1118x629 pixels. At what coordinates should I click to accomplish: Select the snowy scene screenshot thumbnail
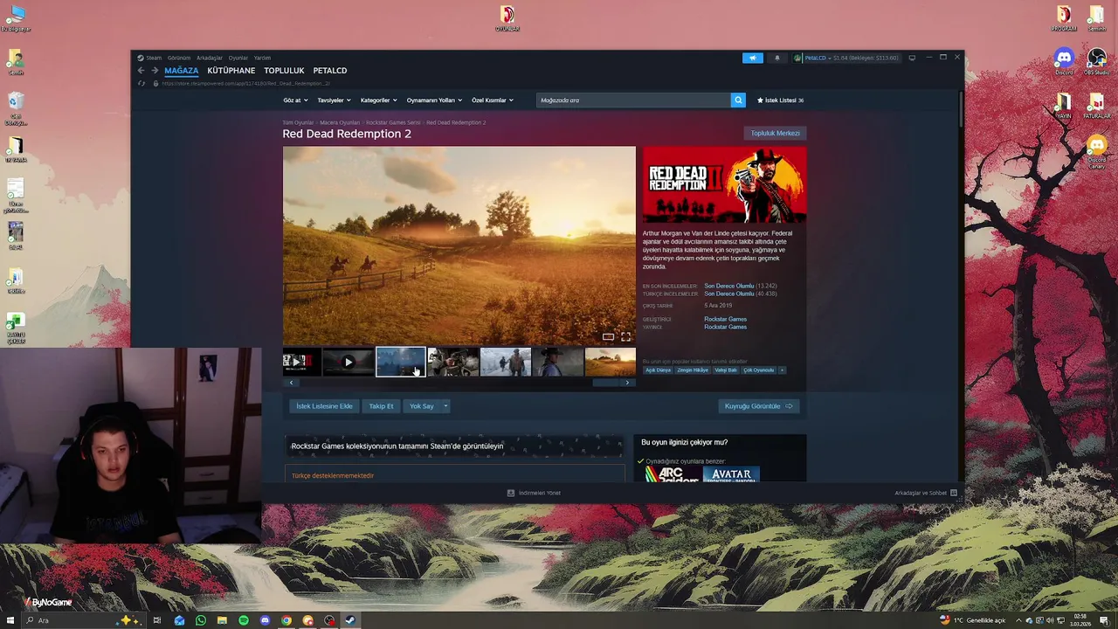pyautogui.click(x=506, y=362)
